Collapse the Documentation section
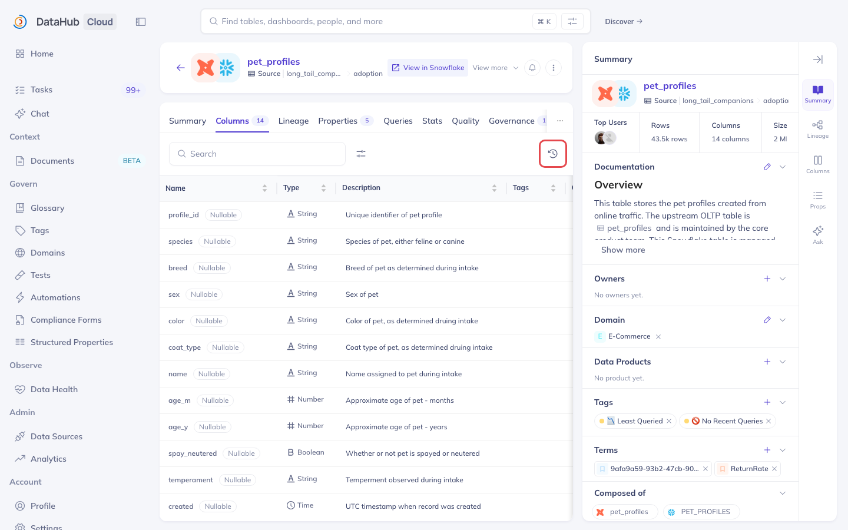This screenshot has height=530, width=848. click(x=783, y=167)
